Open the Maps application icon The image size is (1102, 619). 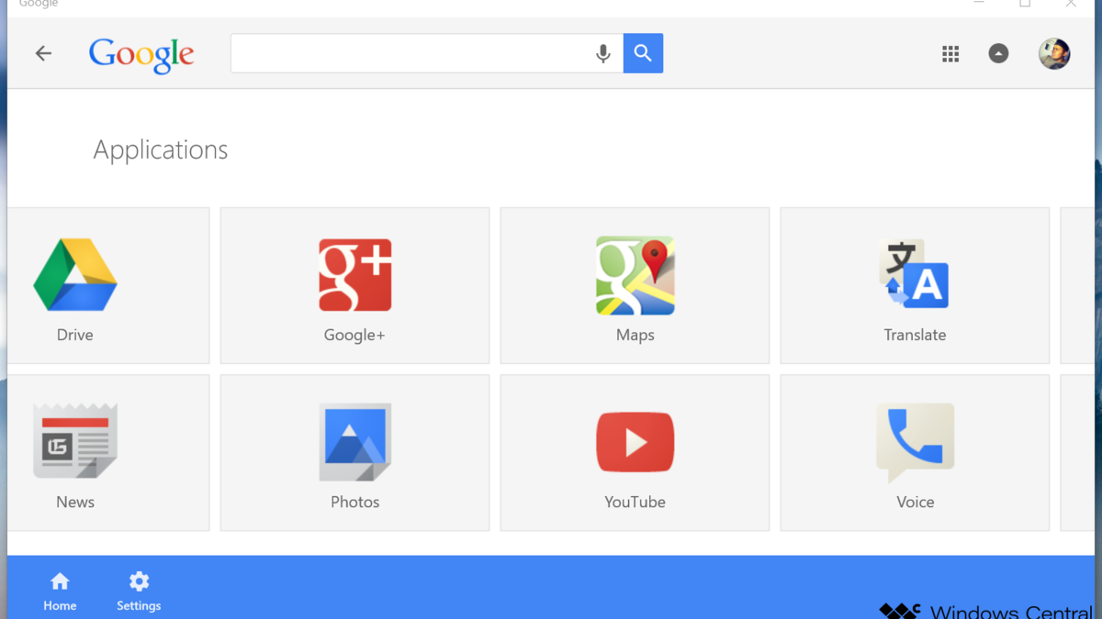[635, 276]
